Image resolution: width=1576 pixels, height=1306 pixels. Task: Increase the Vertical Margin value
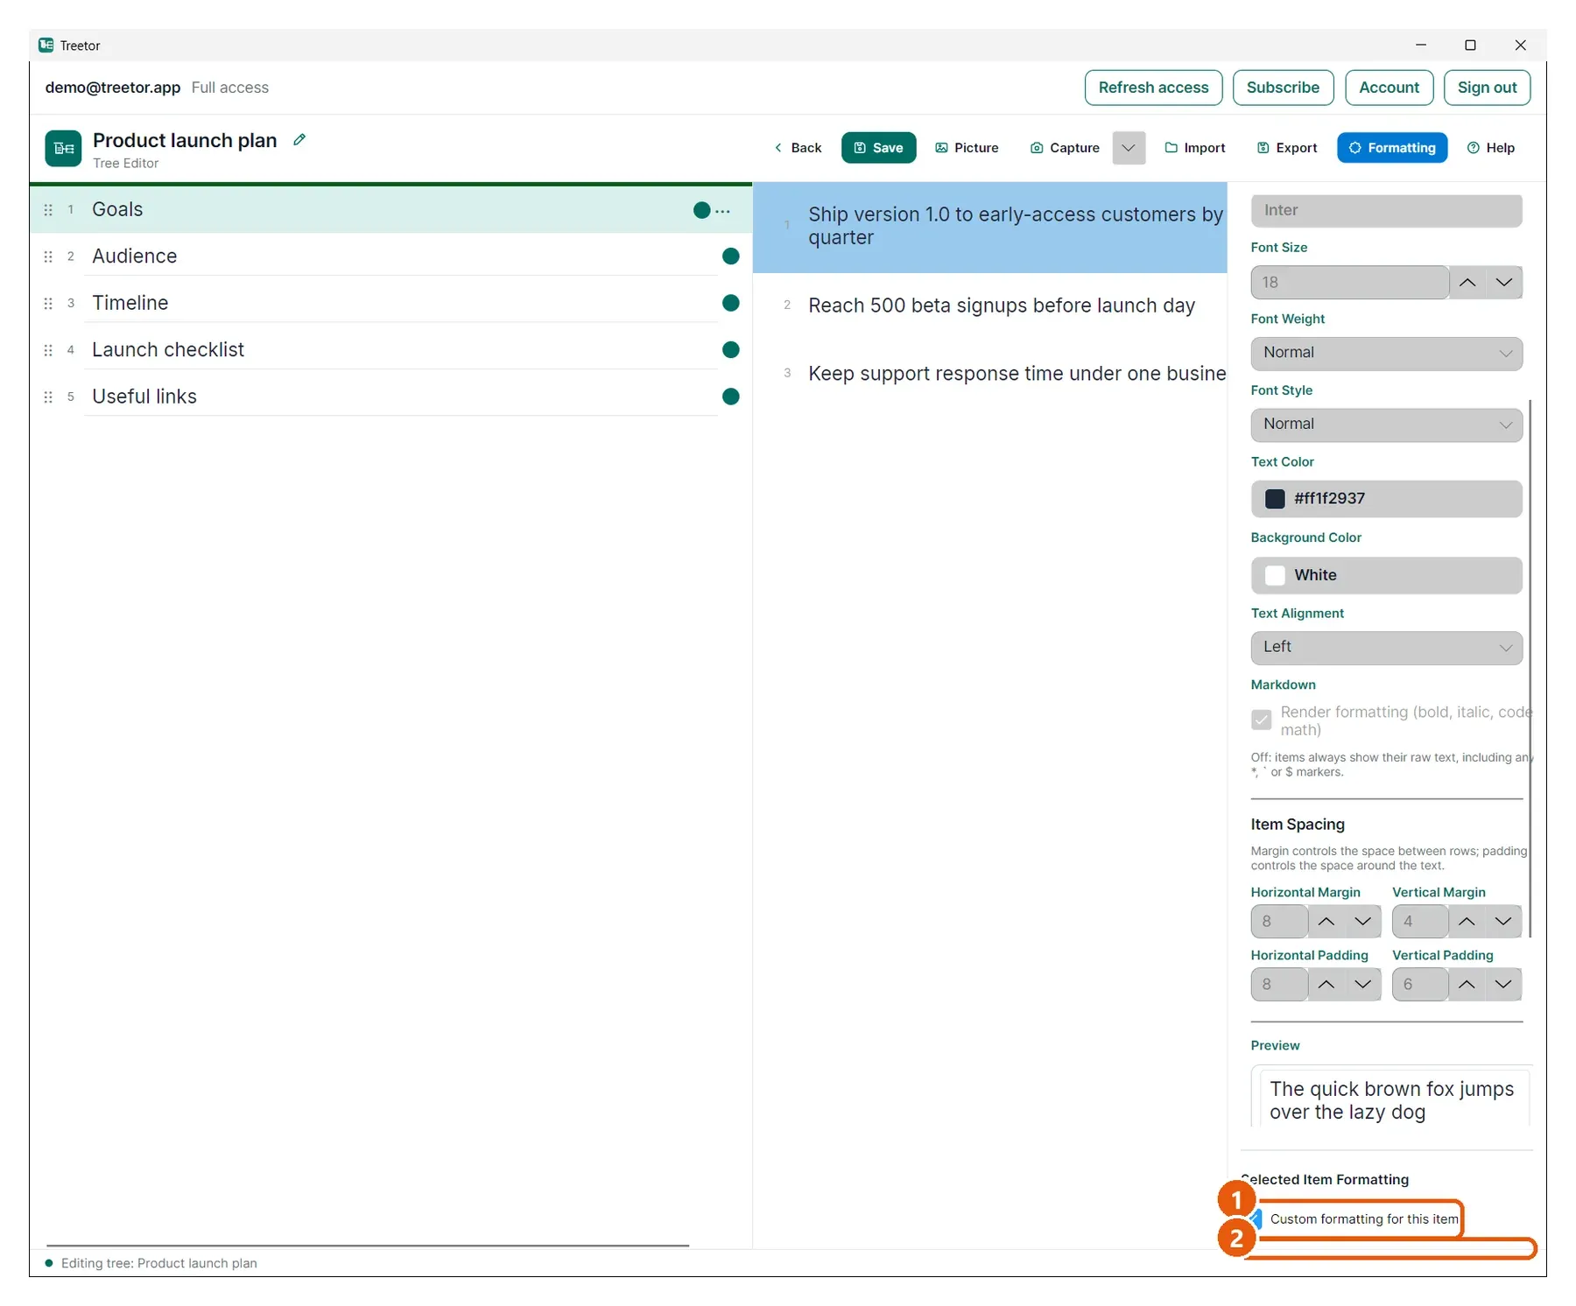pyautogui.click(x=1467, y=922)
